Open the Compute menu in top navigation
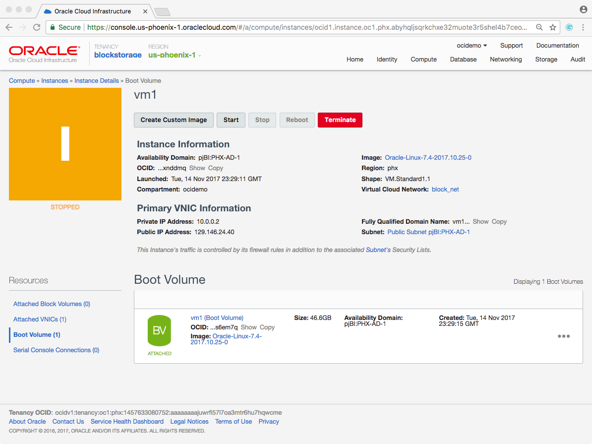 click(x=423, y=60)
